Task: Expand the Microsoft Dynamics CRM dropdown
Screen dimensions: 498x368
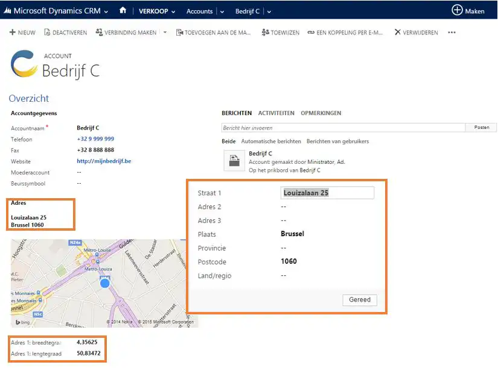Action: [x=106, y=11]
